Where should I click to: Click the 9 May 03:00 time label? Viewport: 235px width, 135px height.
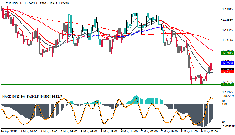point(210,132)
